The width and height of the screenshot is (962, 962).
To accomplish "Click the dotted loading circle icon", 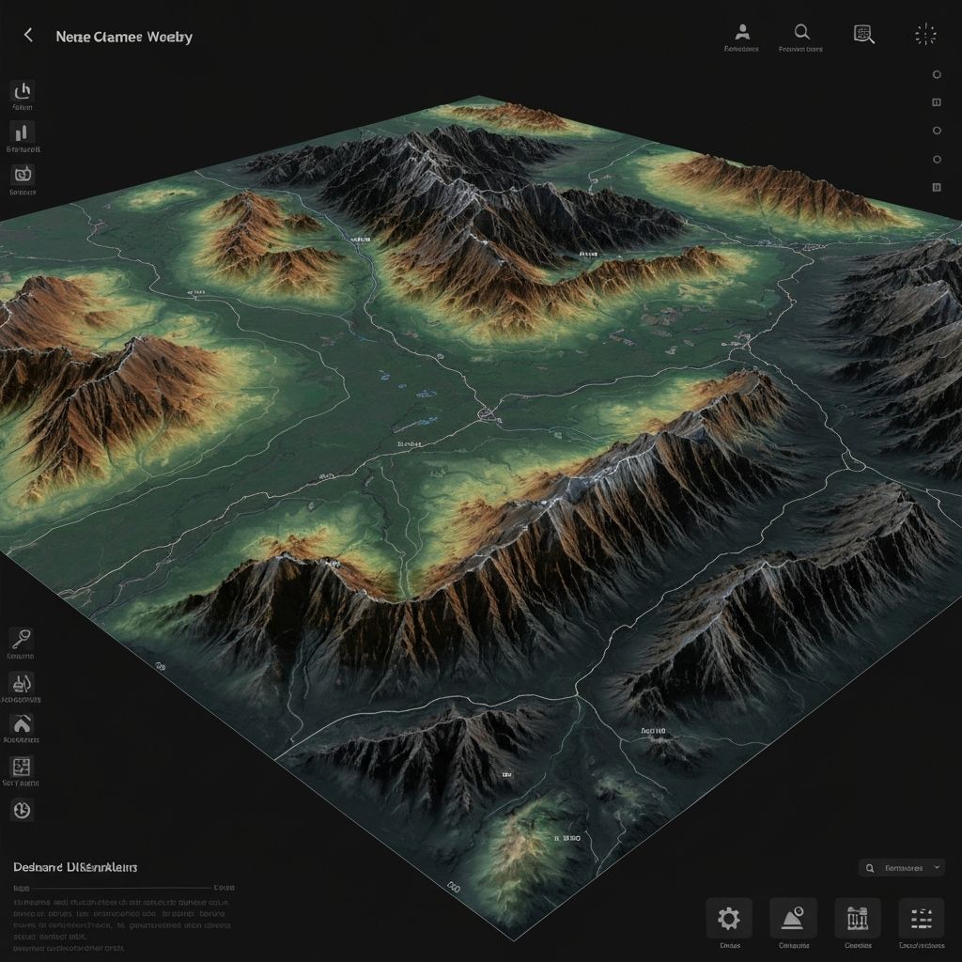I will coord(925,35).
